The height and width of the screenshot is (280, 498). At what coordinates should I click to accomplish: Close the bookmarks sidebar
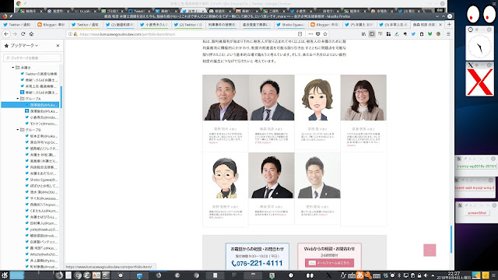click(58, 46)
